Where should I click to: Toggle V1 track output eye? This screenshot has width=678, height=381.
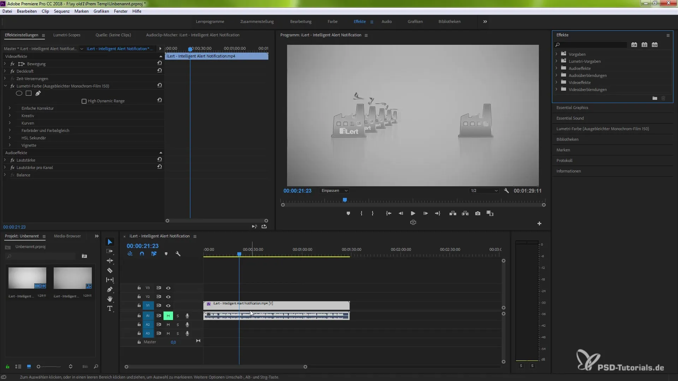(x=168, y=306)
